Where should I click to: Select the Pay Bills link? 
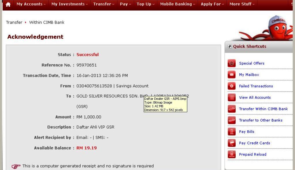(x=247, y=132)
